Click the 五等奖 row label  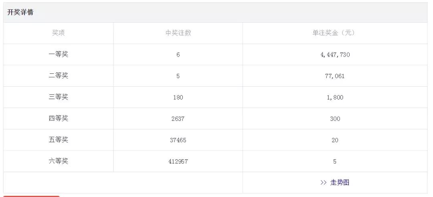pyautogui.click(x=59, y=140)
